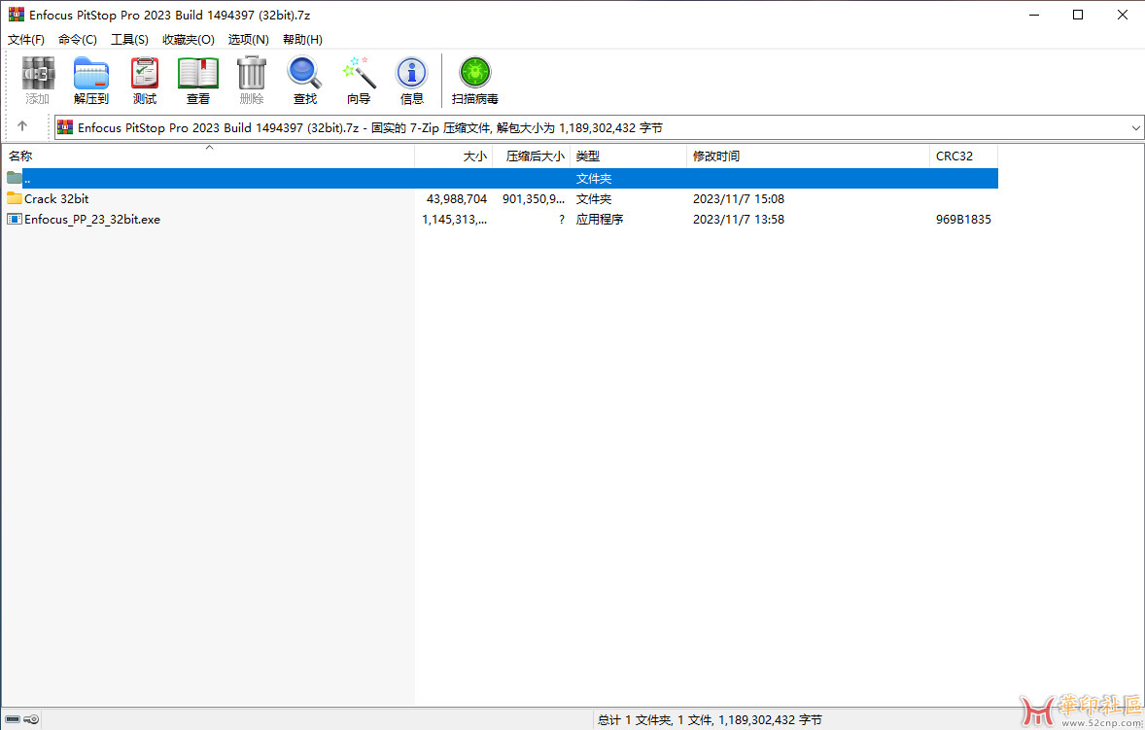
Task: Minimize the WinRAR window
Action: [1034, 15]
